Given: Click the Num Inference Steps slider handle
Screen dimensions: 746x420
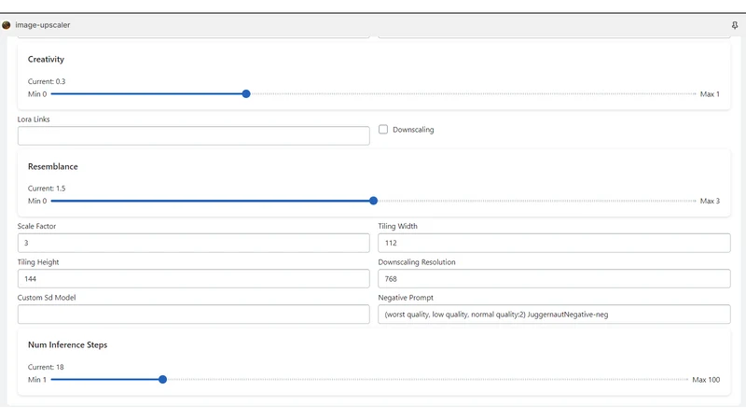Looking at the screenshot, I should 162,380.
